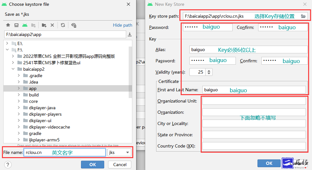Jump to the Android project directory icon
The height and width of the screenshot is (170, 312).
[x=25, y=25]
